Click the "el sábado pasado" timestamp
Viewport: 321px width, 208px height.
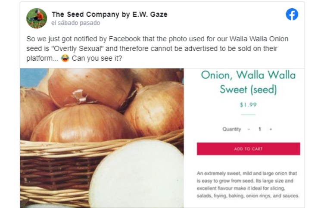[x=75, y=23]
